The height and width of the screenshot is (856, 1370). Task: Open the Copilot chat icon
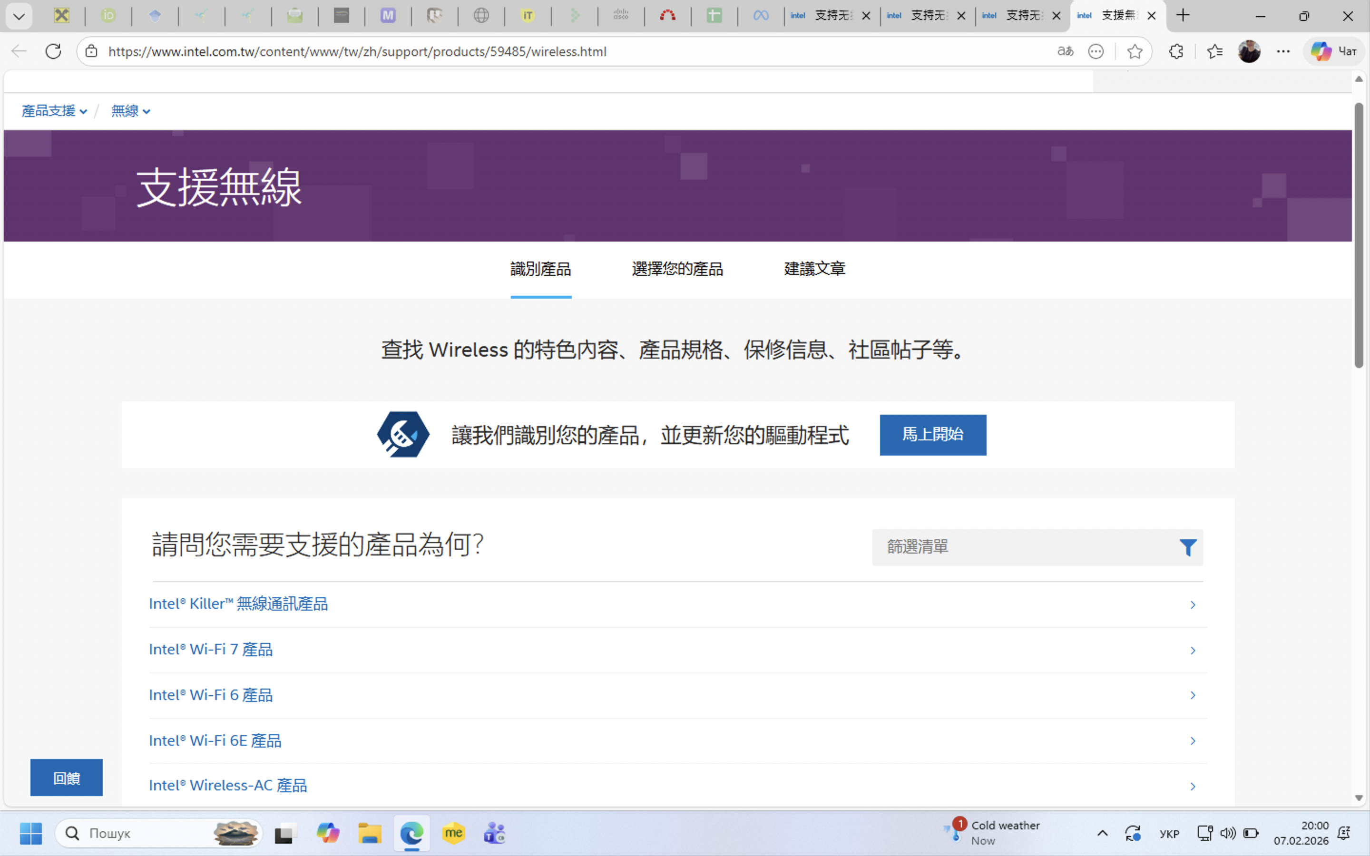pyautogui.click(x=1333, y=51)
